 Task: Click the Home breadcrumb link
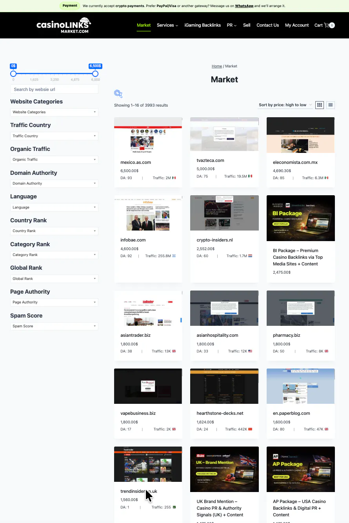[217, 66]
